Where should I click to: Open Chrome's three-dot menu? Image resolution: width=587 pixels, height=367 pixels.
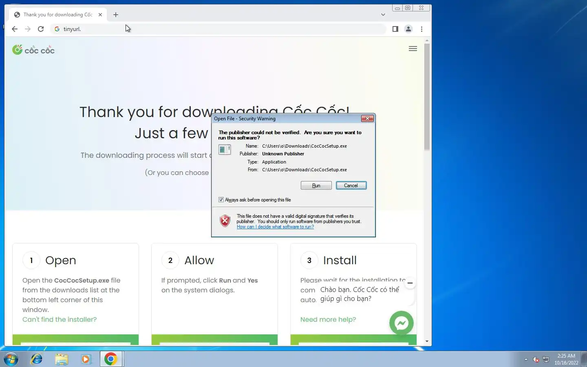[421, 29]
